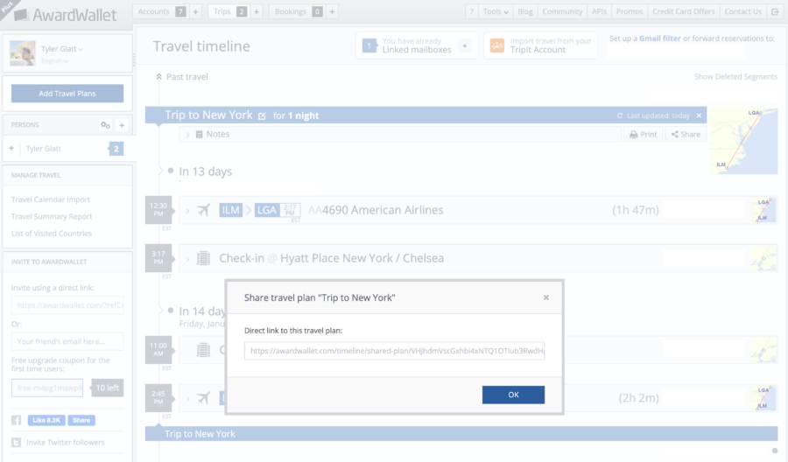
Task: Click the Facebook icon in sidebar
Action: pos(16,420)
